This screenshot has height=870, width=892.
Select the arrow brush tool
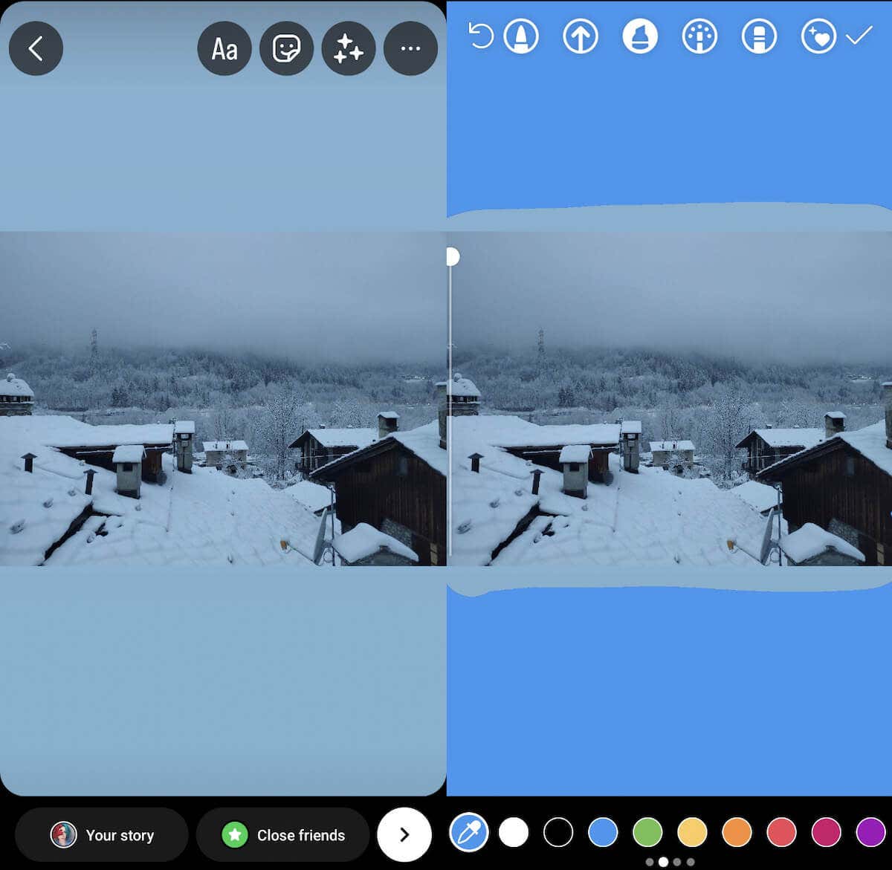[x=581, y=36]
